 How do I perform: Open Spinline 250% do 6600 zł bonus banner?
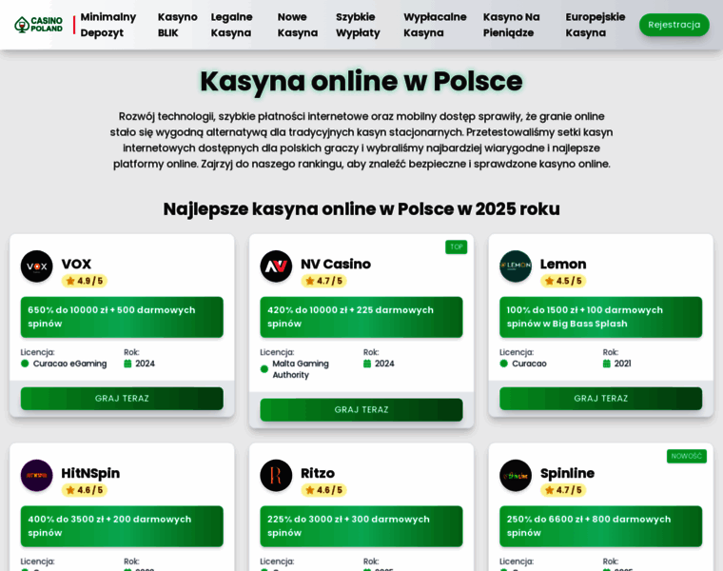[601, 526]
